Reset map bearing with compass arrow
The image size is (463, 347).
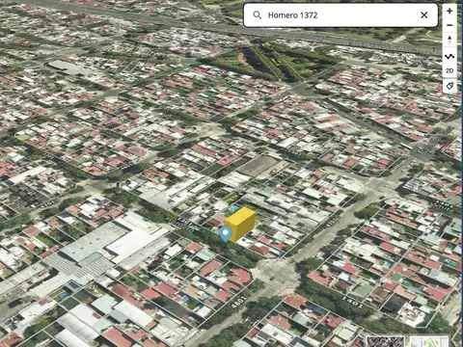[x=449, y=40]
